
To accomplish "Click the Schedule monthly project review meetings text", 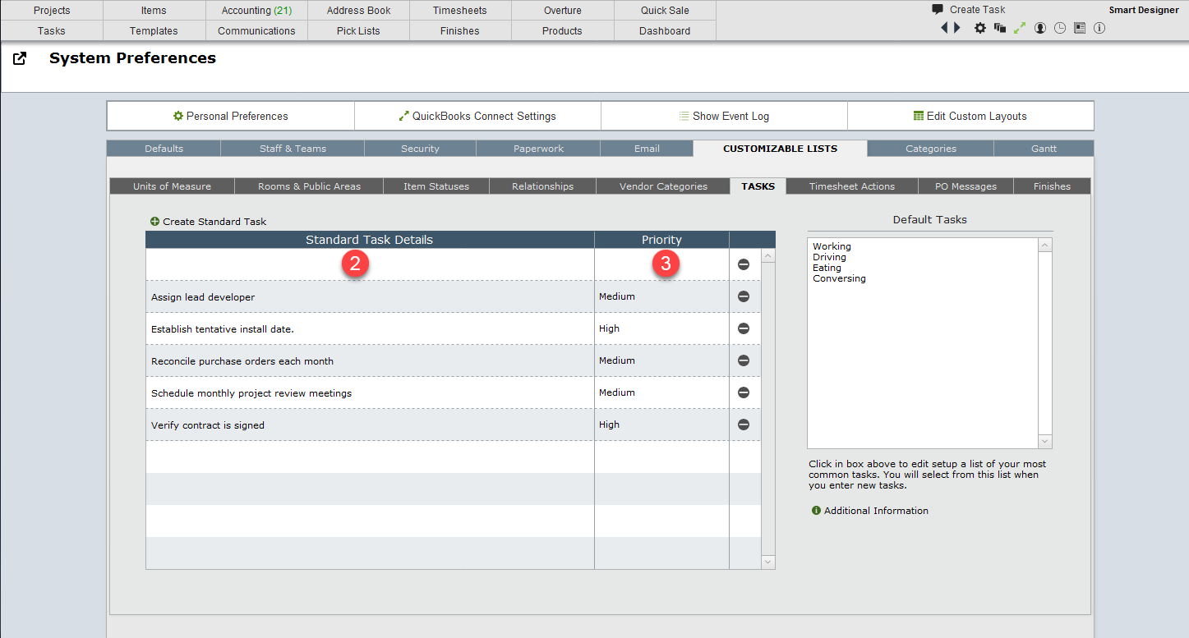I will pos(251,393).
